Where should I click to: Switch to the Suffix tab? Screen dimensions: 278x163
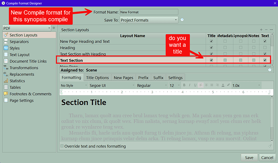point(158,77)
